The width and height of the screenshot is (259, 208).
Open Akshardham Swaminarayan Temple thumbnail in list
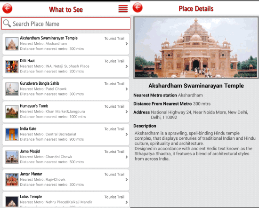12,44
